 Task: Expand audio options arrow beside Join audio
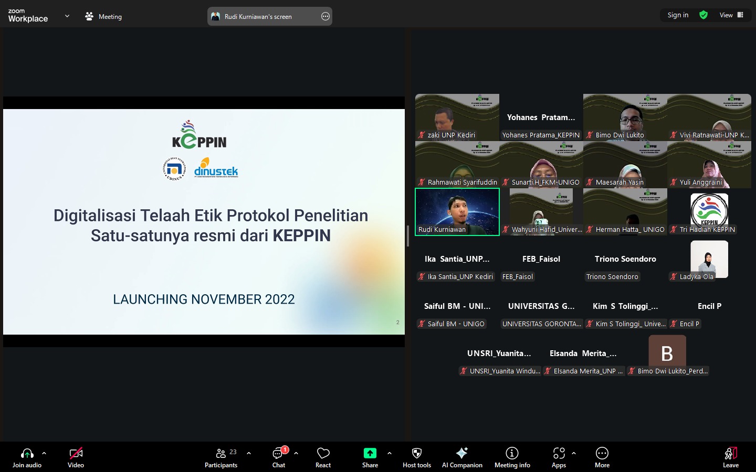tap(44, 453)
